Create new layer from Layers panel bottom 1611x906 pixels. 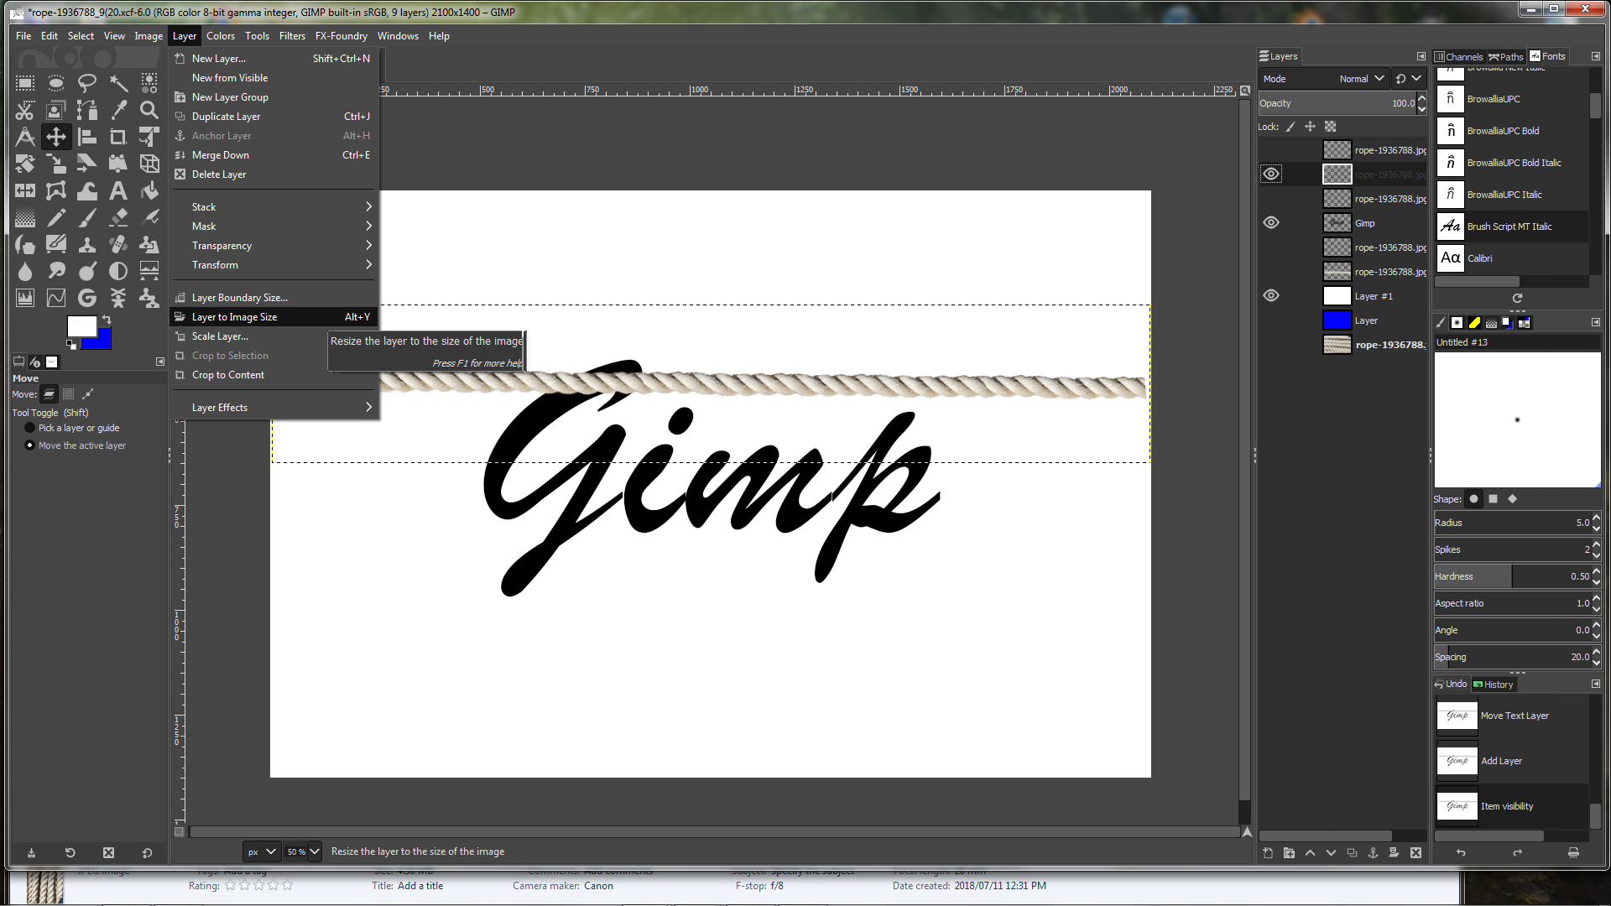1268,852
